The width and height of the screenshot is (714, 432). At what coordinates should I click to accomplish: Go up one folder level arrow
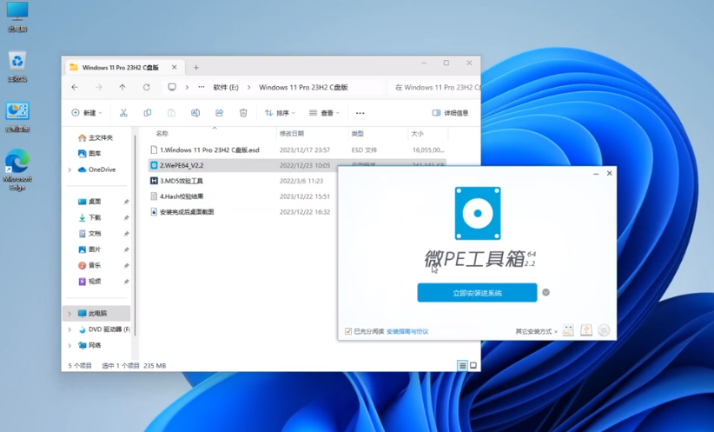pyautogui.click(x=122, y=87)
